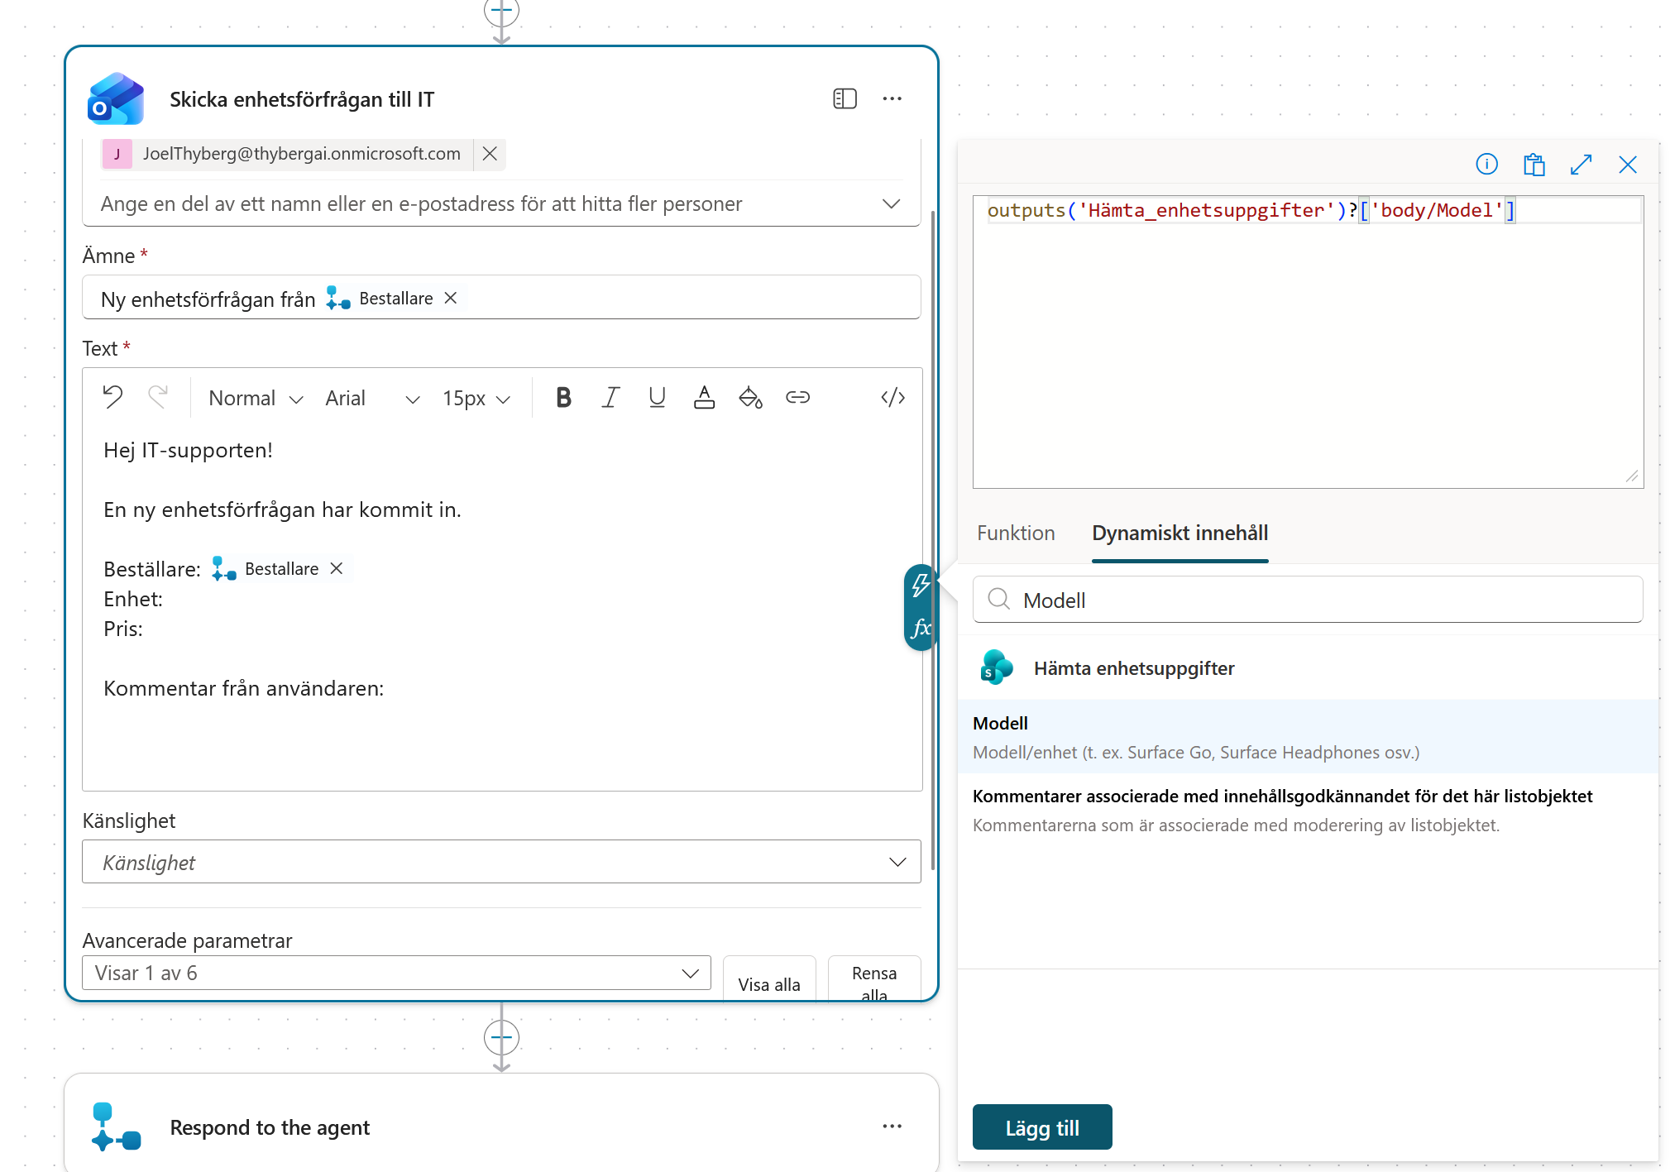Apply italic formatting
The image size is (1670, 1172).
tap(610, 398)
